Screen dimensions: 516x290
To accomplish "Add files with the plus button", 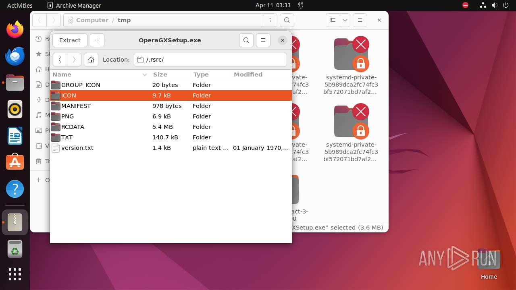I will 97,40.
